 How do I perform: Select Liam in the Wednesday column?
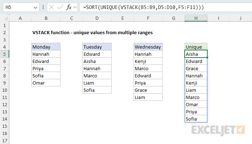(148, 98)
